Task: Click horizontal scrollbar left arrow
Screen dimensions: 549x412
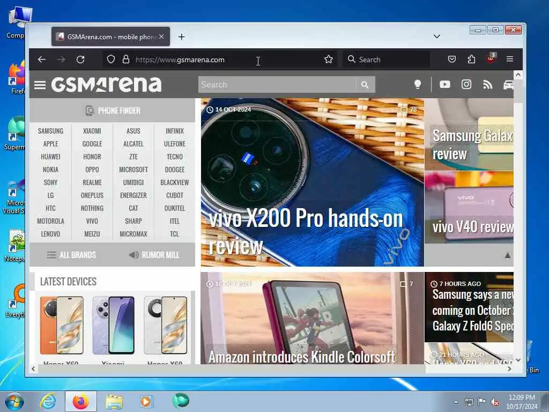Action: [x=33, y=369]
